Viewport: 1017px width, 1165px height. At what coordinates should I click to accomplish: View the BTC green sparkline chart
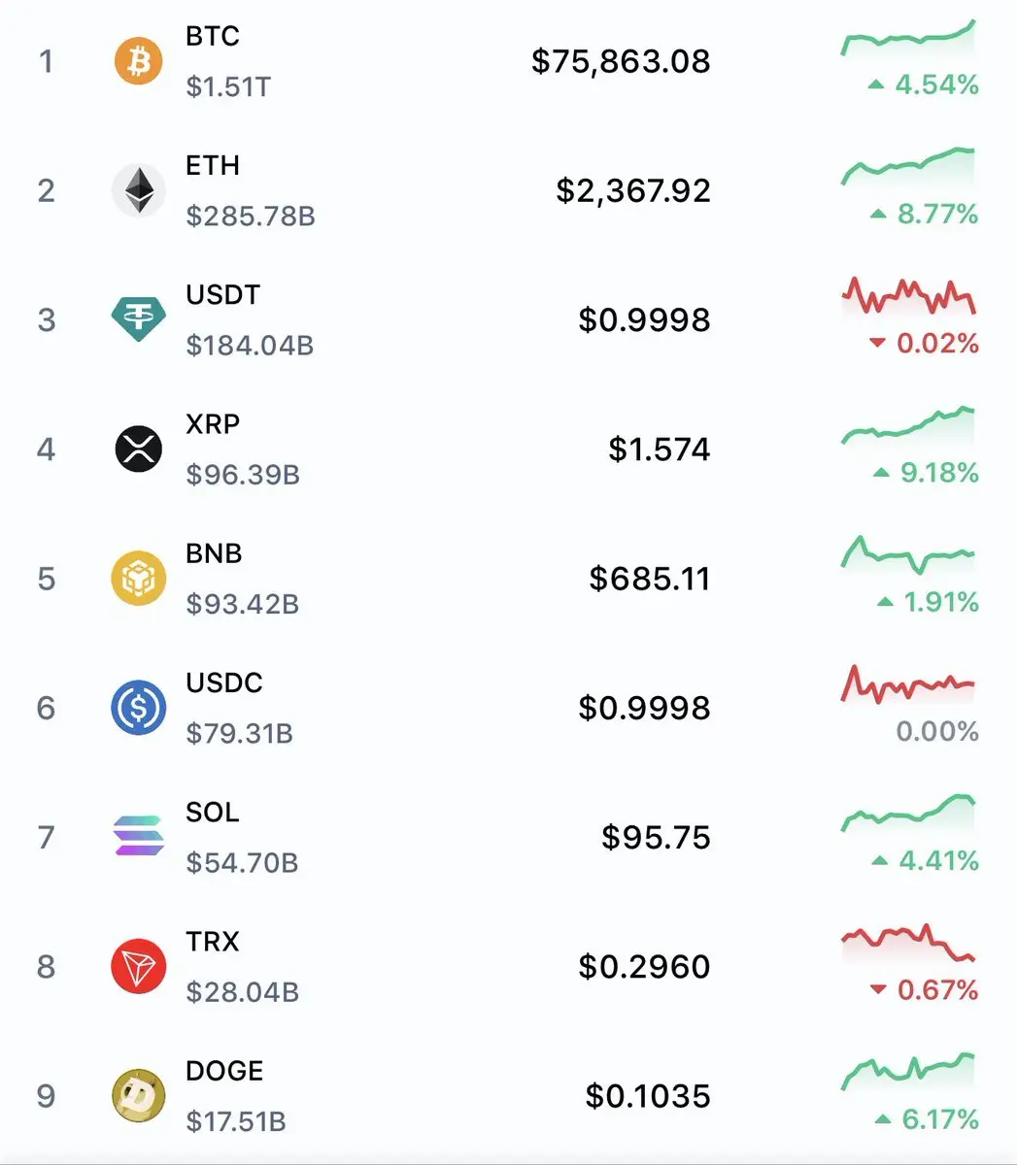tap(908, 38)
